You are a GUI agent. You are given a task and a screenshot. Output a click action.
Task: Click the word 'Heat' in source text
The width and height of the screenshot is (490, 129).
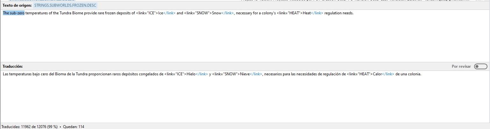[306, 13]
